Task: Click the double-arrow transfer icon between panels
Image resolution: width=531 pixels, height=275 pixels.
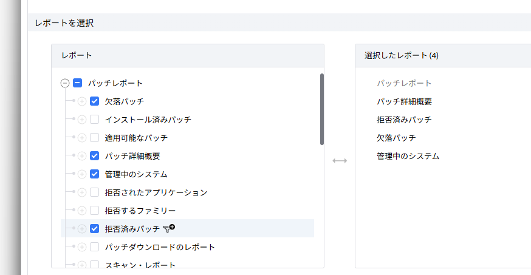Action: (340, 161)
